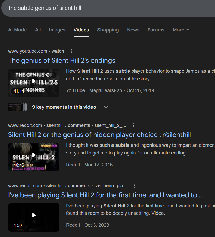Screen dimensions: 215x237
Task: Switch to the All results tab
Action: [38, 30]
